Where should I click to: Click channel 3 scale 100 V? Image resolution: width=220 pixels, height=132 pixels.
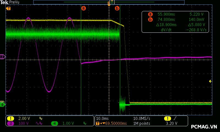(24, 123)
